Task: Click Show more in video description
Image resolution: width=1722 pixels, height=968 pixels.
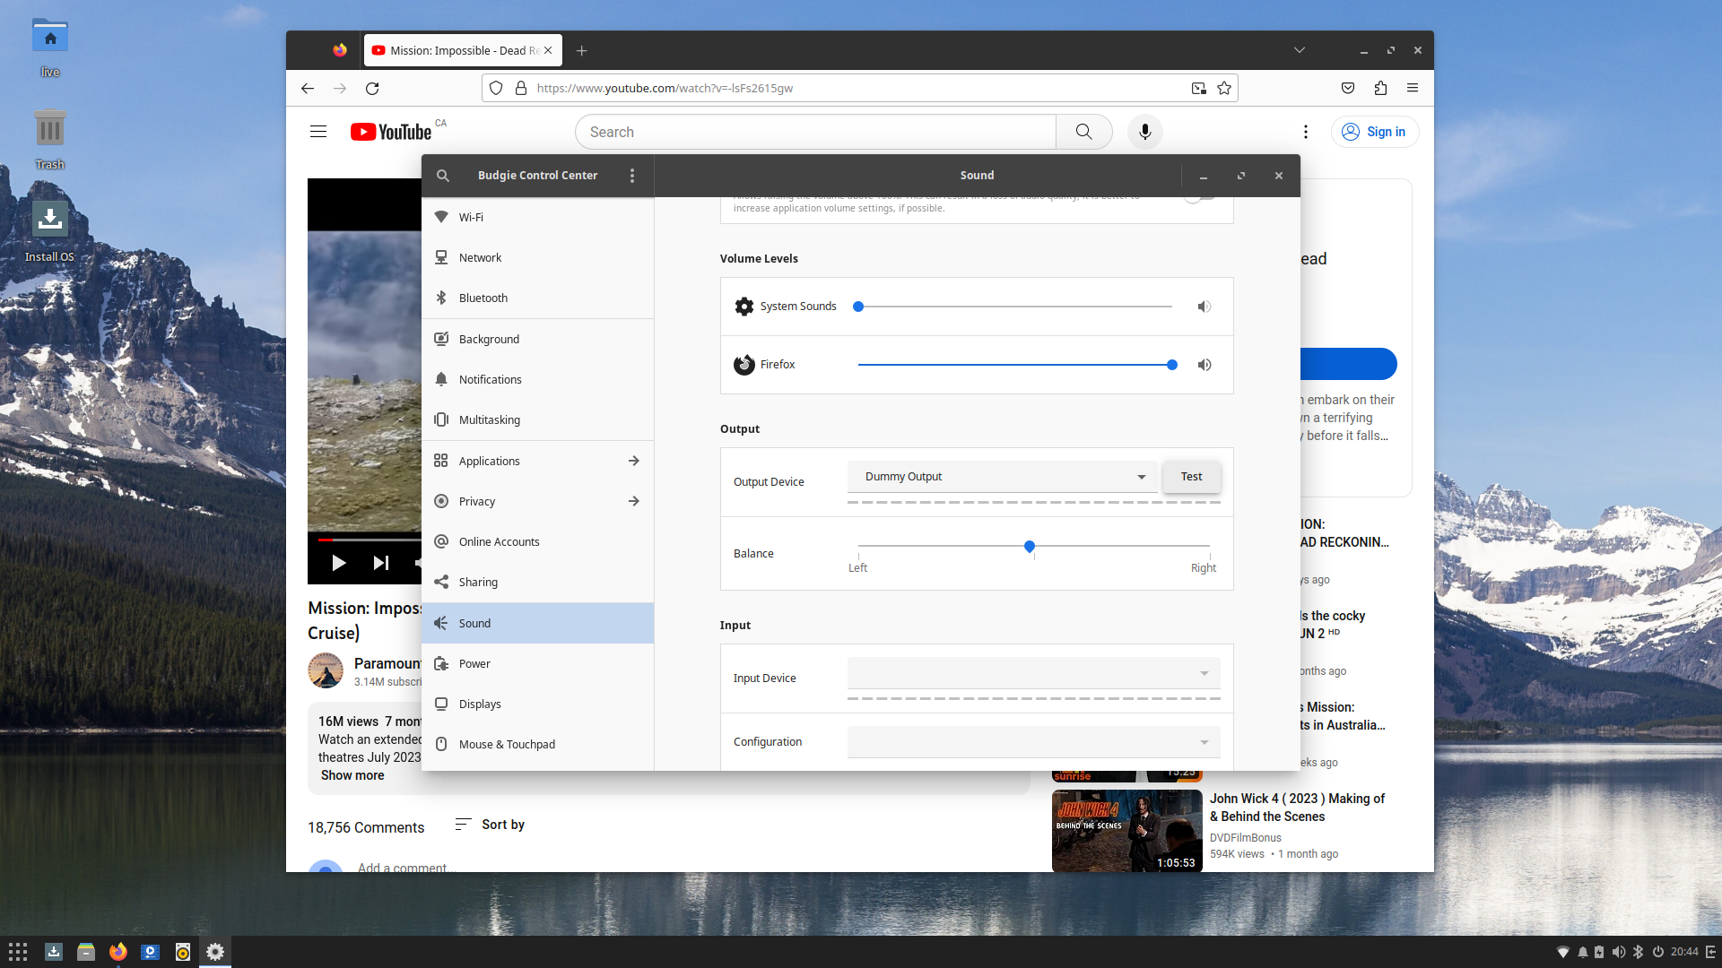Action: (x=352, y=775)
